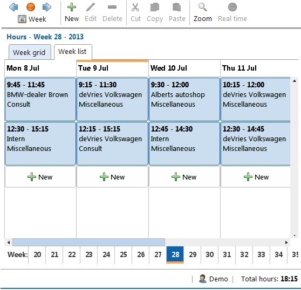The height and width of the screenshot is (290, 301).
Task: Select Tue 9 Jul column header
Action: coord(112,68)
